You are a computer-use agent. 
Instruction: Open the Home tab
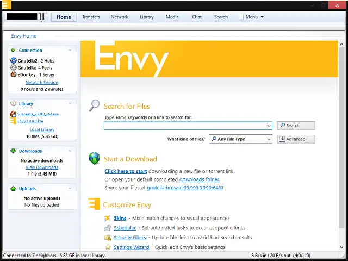pyautogui.click(x=64, y=17)
